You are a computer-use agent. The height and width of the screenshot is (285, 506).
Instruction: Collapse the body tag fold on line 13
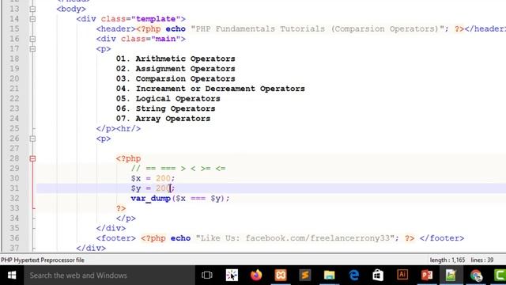(32, 9)
